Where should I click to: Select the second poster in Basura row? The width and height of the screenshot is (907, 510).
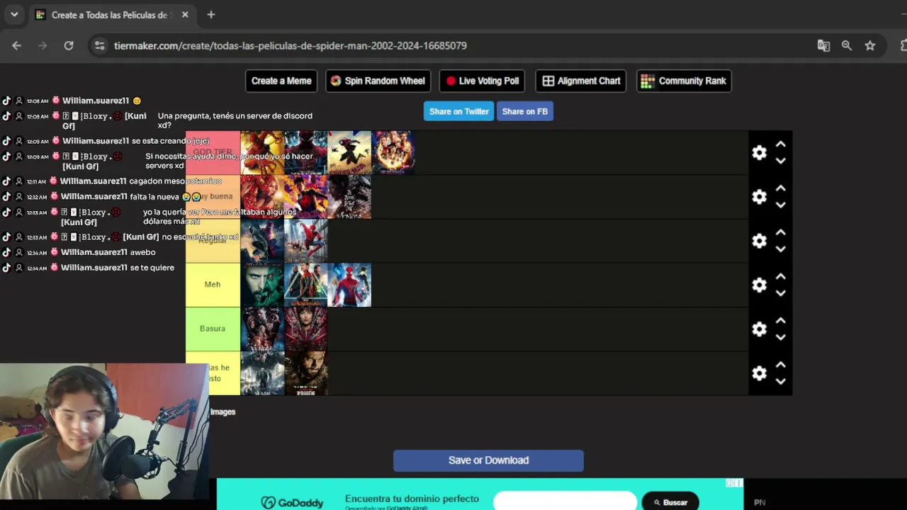(306, 329)
